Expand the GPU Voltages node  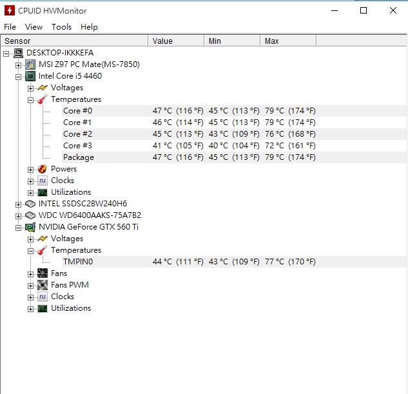tap(30, 239)
